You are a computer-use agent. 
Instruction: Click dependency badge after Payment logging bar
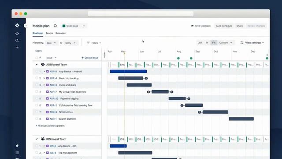pos(189,98)
